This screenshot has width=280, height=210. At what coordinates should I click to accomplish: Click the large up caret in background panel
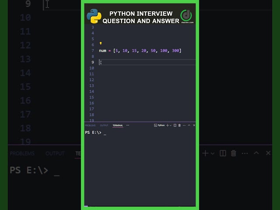point(256,153)
